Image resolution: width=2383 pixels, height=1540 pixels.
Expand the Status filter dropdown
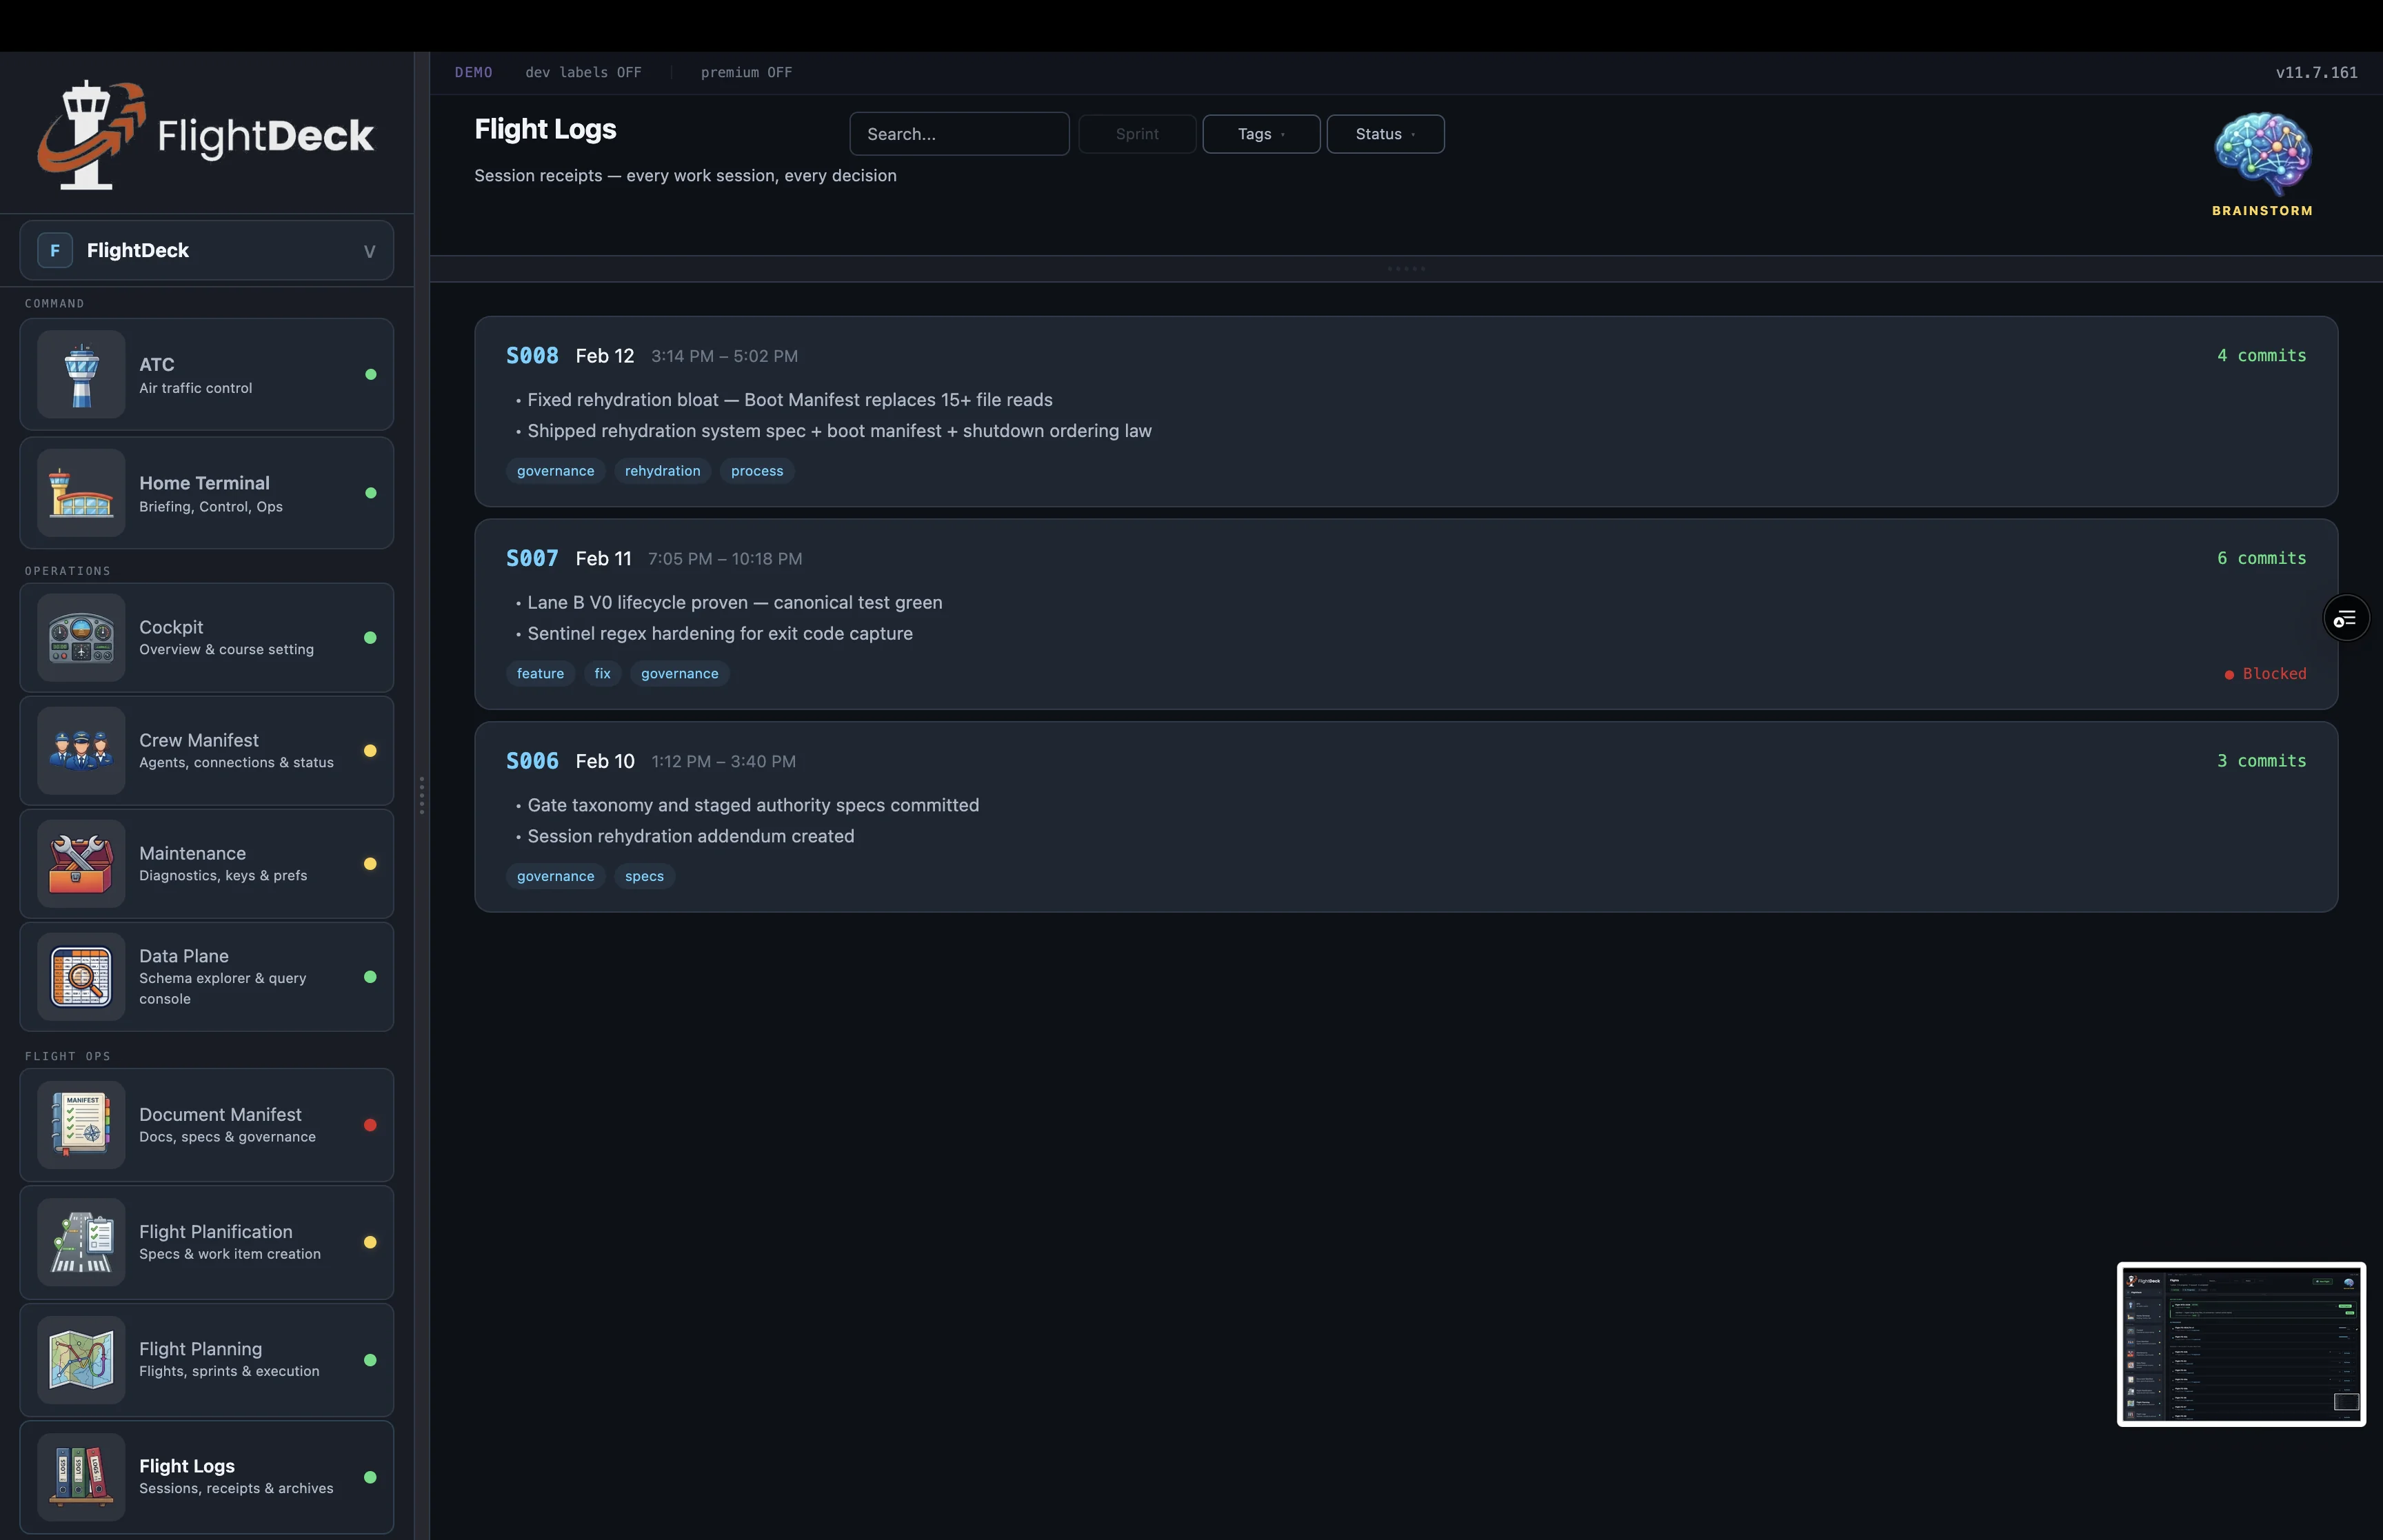[x=1384, y=133]
